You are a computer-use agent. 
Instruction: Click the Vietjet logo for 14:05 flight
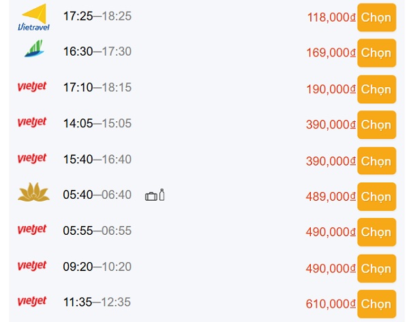coord(32,122)
